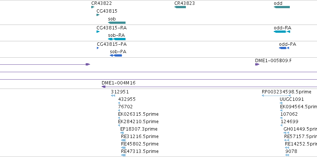The height and width of the screenshot is (157, 317).
Task: Select the RE45802.5prime label
Action: tap(140, 144)
